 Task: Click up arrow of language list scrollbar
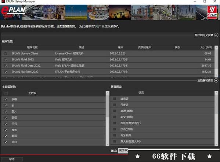coord(216,93)
